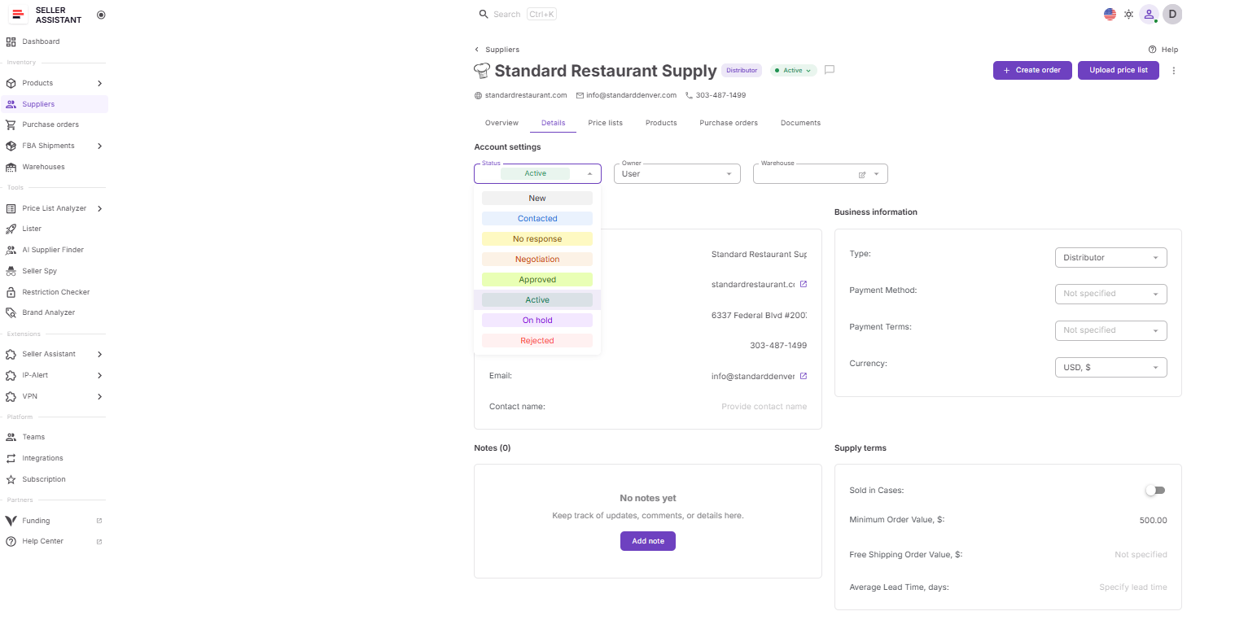This screenshot has width=1235, height=620.
Task: Expand the FBA Shipments chevron
Action: click(x=99, y=146)
